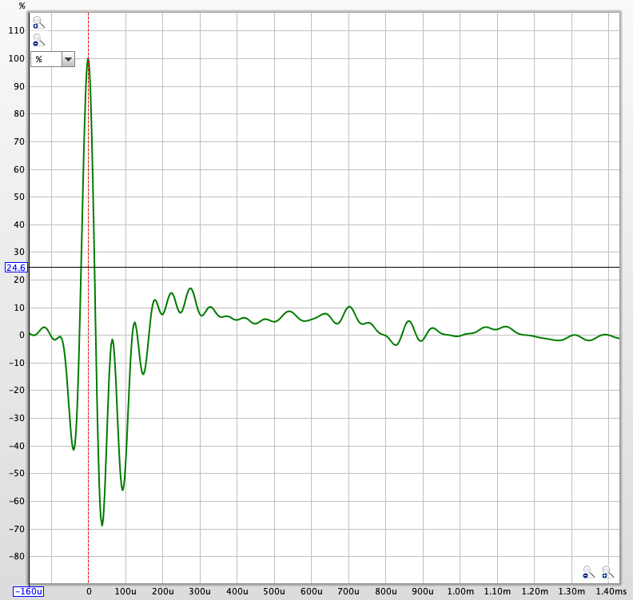Click the curve bump near 700u
The image size is (633, 600).
[349, 307]
